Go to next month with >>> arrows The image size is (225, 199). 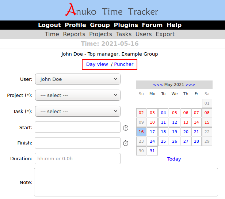[190, 85]
